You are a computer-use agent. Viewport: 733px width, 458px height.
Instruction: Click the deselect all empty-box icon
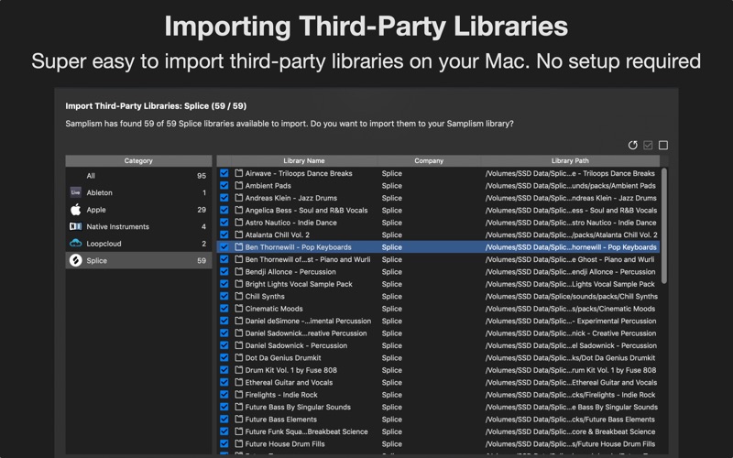click(662, 146)
